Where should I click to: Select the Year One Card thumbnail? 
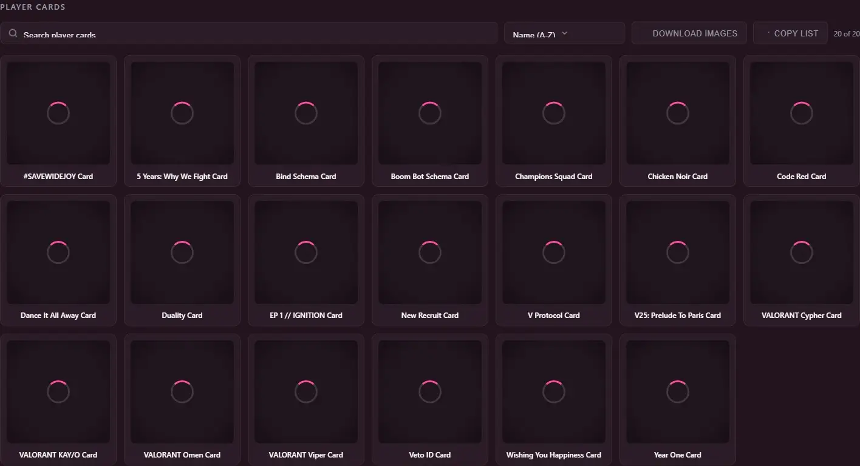coord(678,391)
